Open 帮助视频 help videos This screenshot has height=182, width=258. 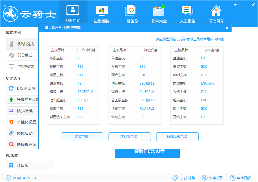(241, 178)
